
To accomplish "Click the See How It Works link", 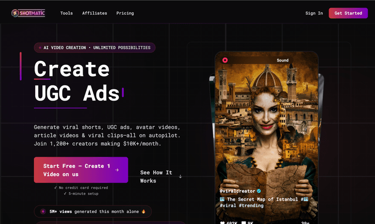I will click(156, 177).
